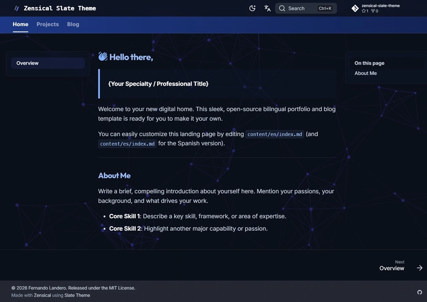Screen dimensions: 427x302
Task: Open the zensical-slate-theme repository link
Action: point(376,8)
